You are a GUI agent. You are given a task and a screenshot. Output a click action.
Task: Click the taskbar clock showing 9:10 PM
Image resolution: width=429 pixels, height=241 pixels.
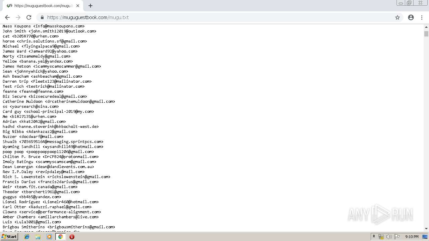coord(412,237)
